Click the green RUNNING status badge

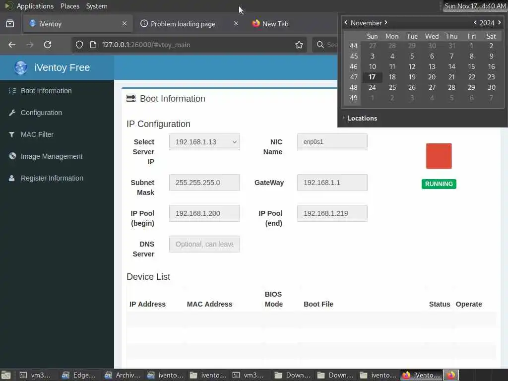click(x=439, y=184)
